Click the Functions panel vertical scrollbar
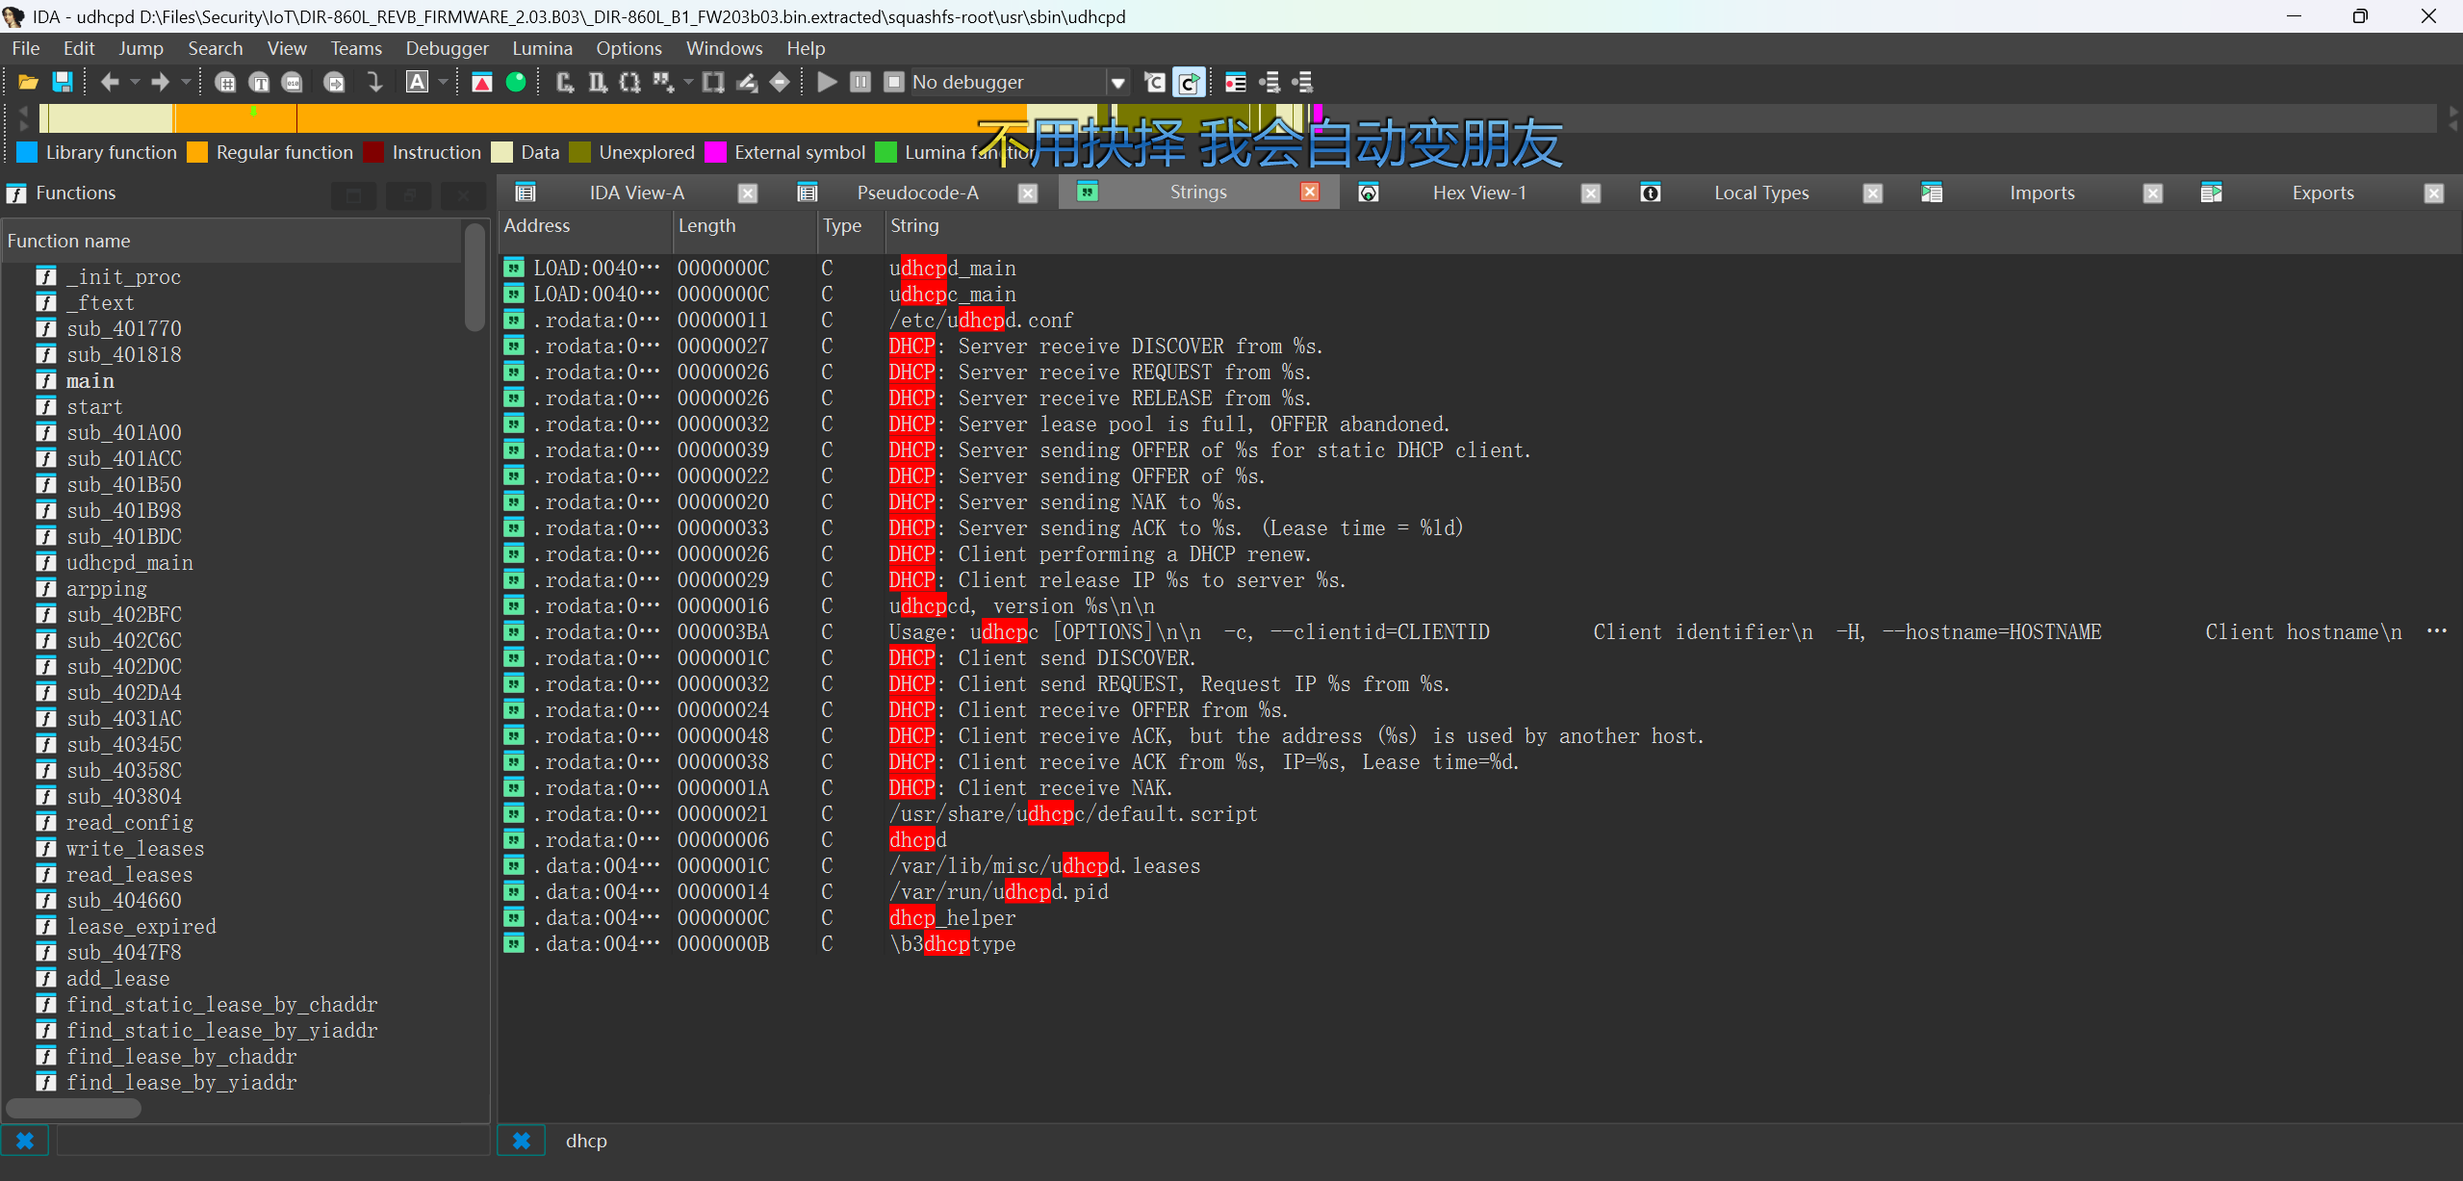Screen dimensions: 2463x1181 [474, 277]
